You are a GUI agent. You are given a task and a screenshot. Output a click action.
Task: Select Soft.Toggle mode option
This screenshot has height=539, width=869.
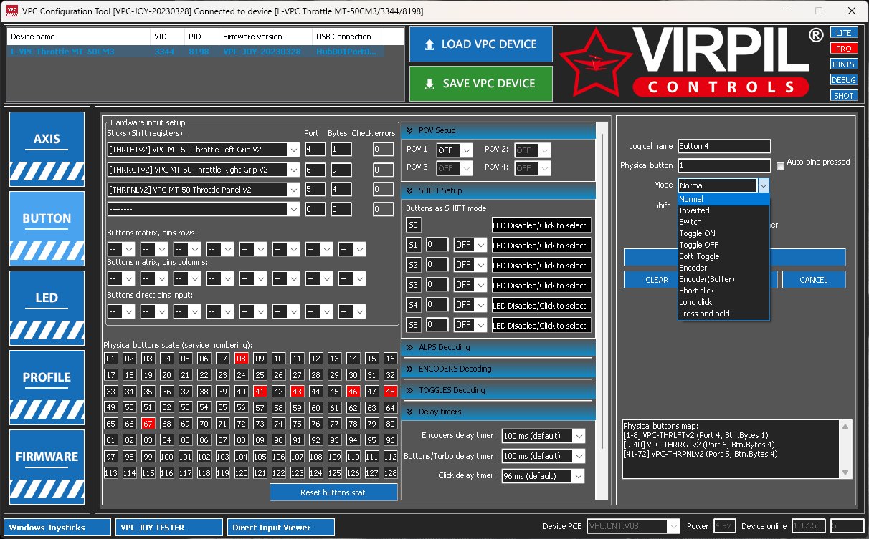tap(723, 256)
